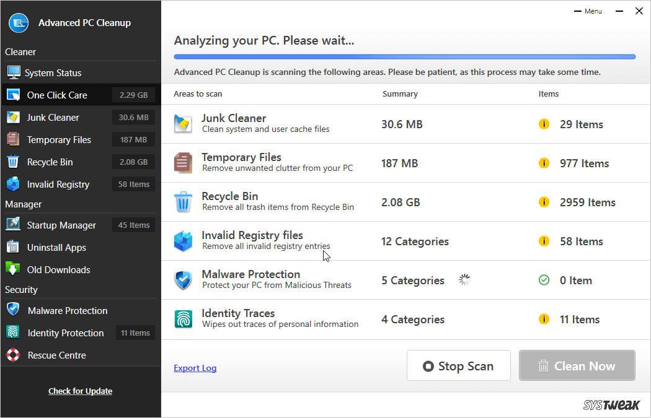Click the Advanced PC Cleanup logo icon
This screenshot has width=651, height=418.
[x=19, y=23]
